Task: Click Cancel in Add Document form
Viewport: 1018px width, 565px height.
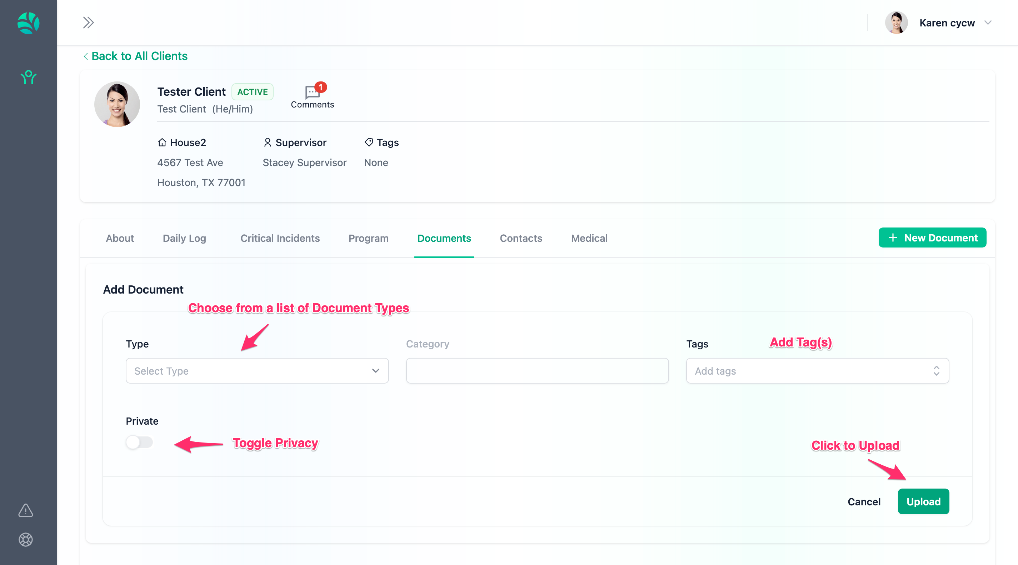Action: pyautogui.click(x=864, y=501)
